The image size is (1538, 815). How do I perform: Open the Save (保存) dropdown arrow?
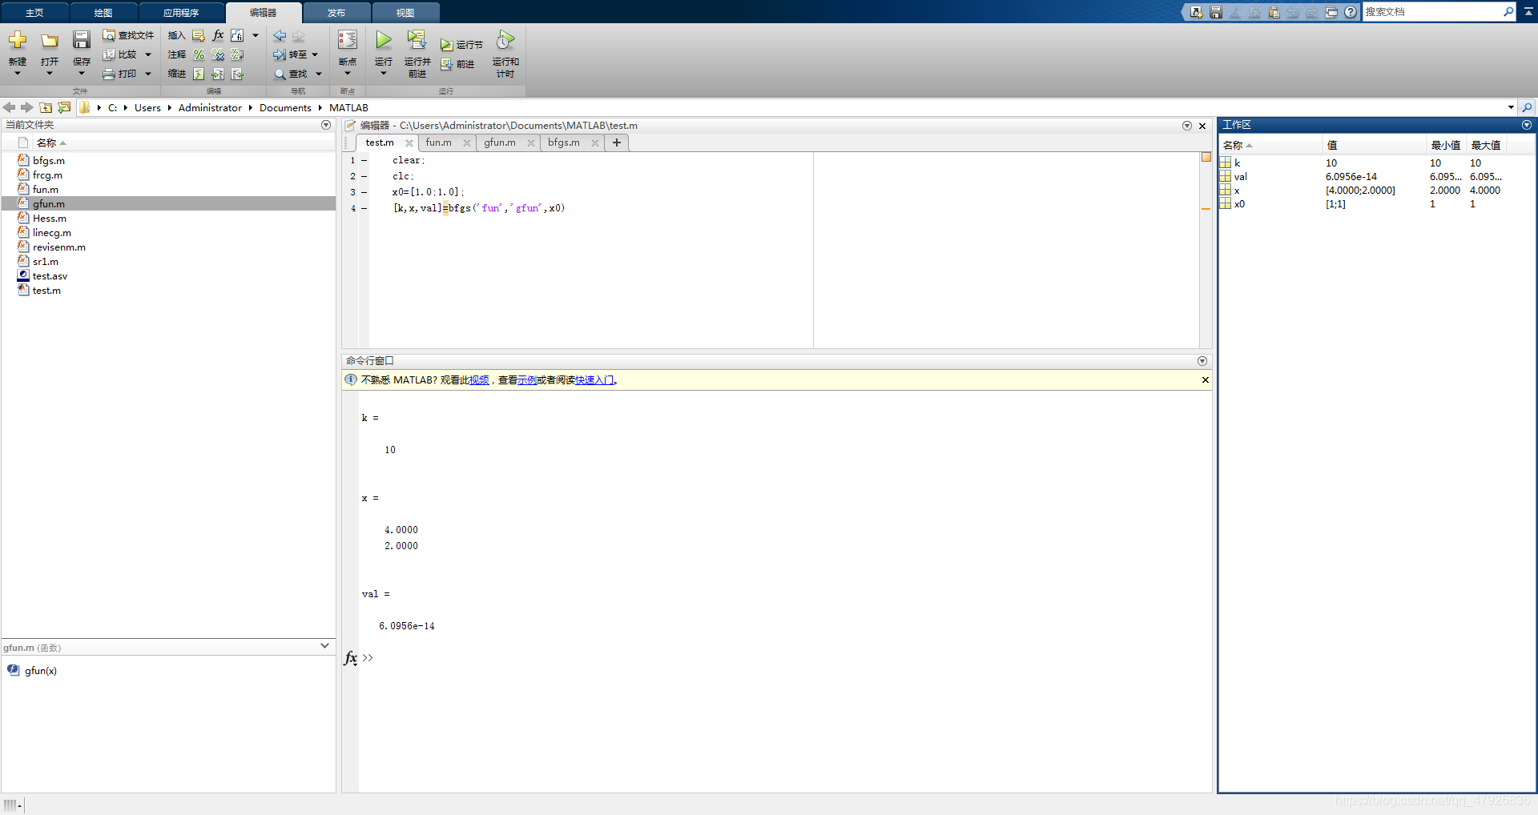pos(82,74)
